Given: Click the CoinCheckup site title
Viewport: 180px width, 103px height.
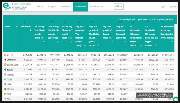Looking at the screenshot, I should point(21,4).
